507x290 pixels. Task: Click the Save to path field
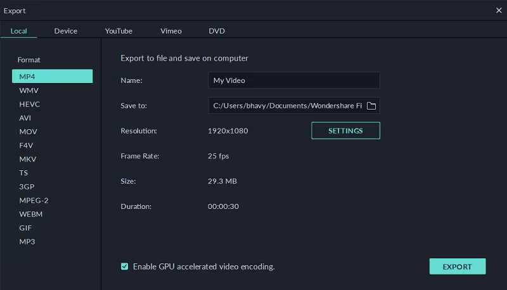pyautogui.click(x=285, y=106)
